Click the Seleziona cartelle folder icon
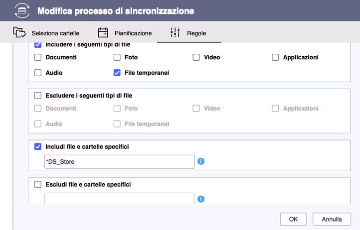The width and height of the screenshot is (360, 230). pos(19,33)
